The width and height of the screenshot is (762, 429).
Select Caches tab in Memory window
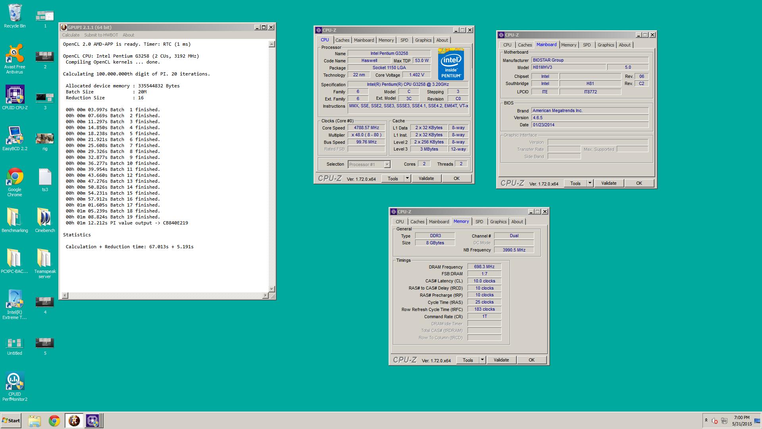(417, 222)
